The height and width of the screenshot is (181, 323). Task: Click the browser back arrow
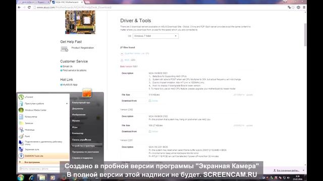click(x=19, y=8)
